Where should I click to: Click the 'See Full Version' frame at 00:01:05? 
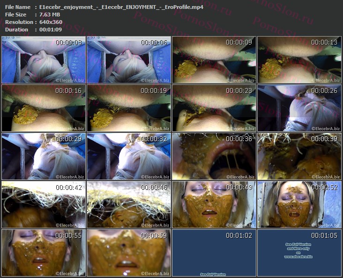click(x=299, y=252)
